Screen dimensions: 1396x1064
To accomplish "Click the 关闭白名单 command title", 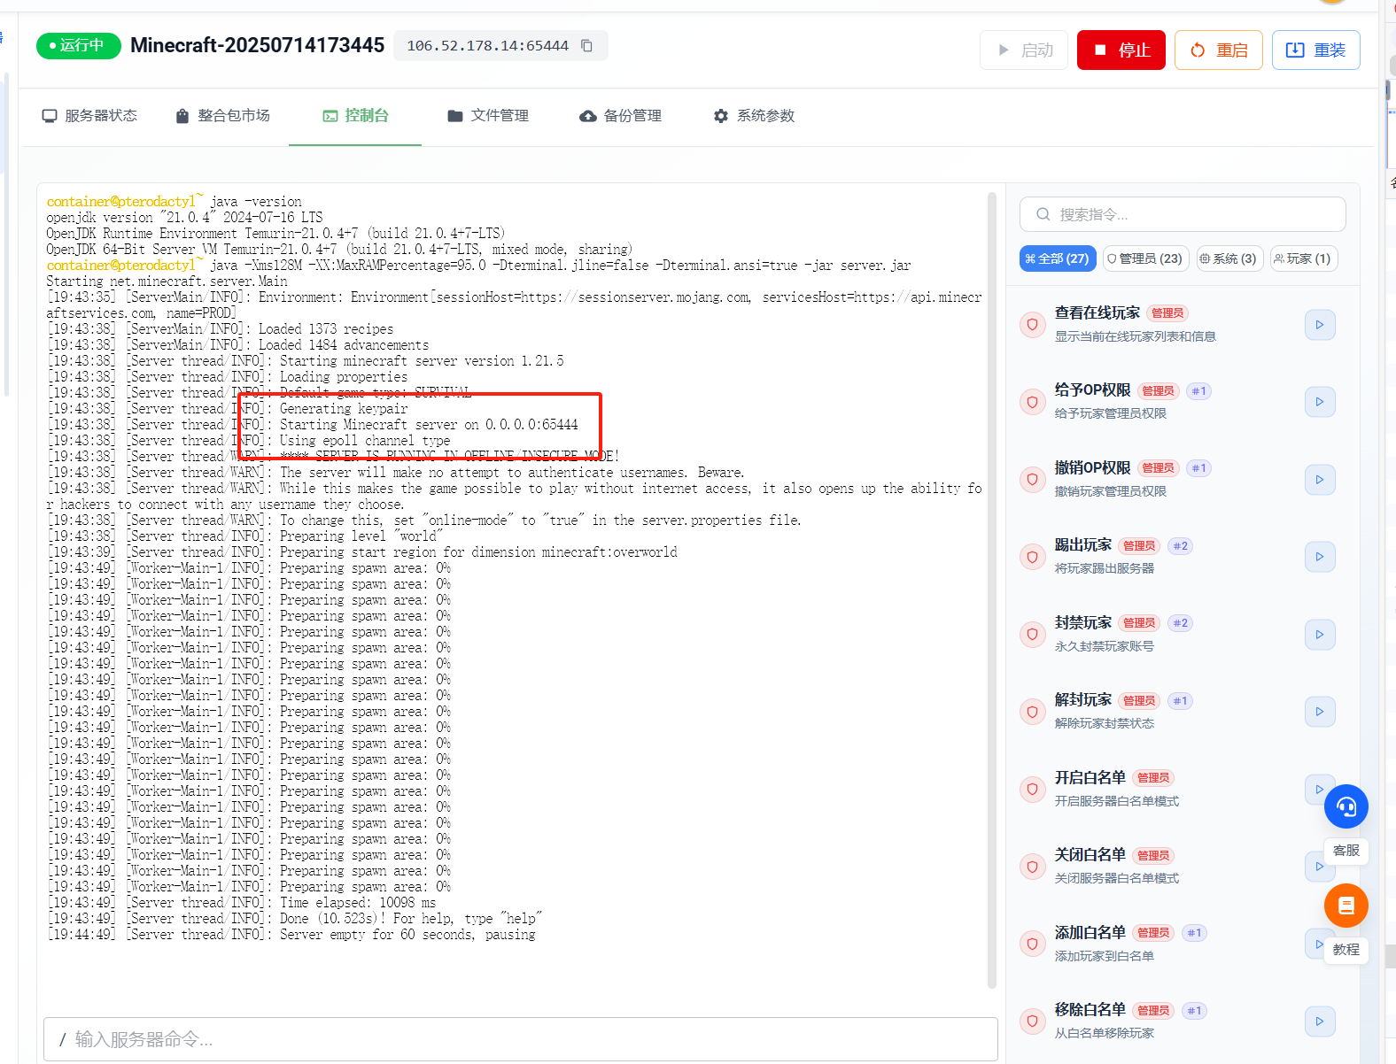I will 1090,855.
